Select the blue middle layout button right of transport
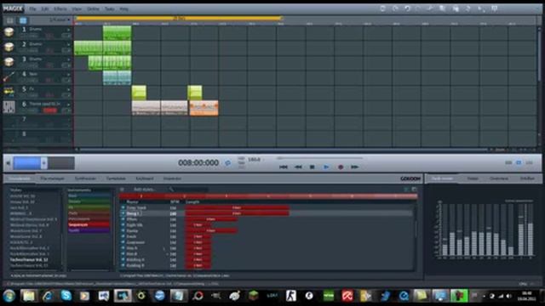This screenshot has width=545, height=306. [519, 162]
